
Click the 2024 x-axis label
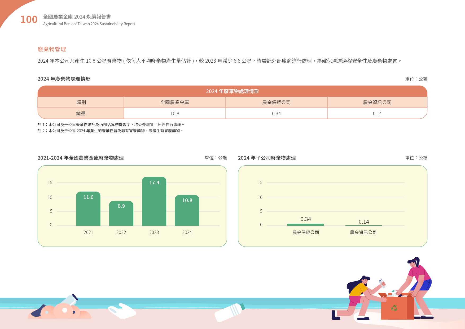(x=187, y=232)
